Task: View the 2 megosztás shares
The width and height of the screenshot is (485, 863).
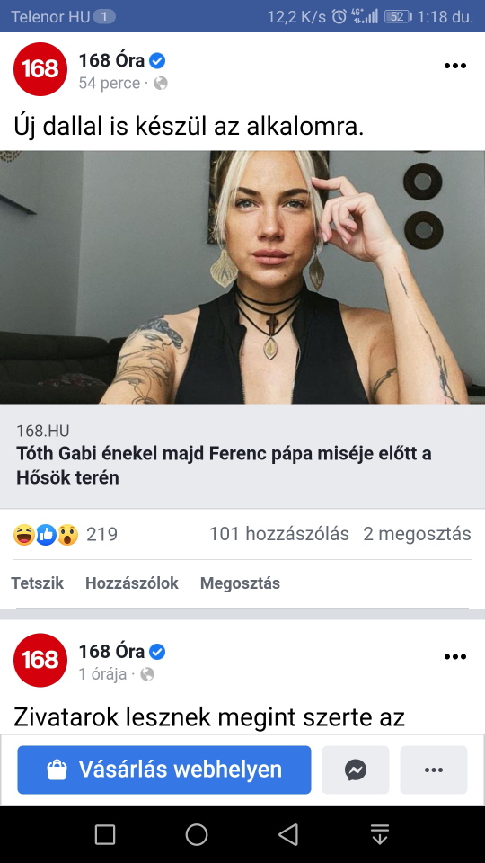Action: click(x=417, y=534)
